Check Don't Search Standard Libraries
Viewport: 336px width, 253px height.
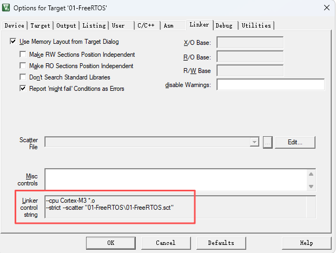[x=23, y=77]
